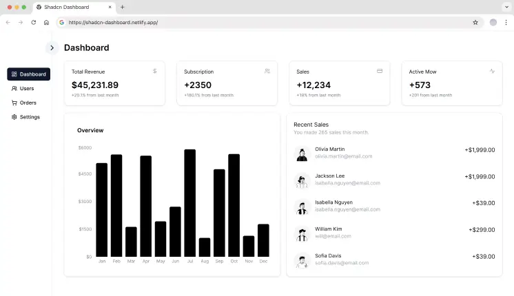The image size is (514, 296).
Task: Open the tab search dropdown arrow
Action: tap(506, 7)
